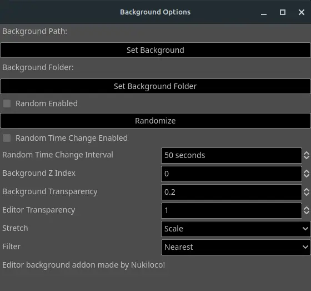Click the Editor Transparency label
Screen dimensions: 311x291
coord(39,210)
